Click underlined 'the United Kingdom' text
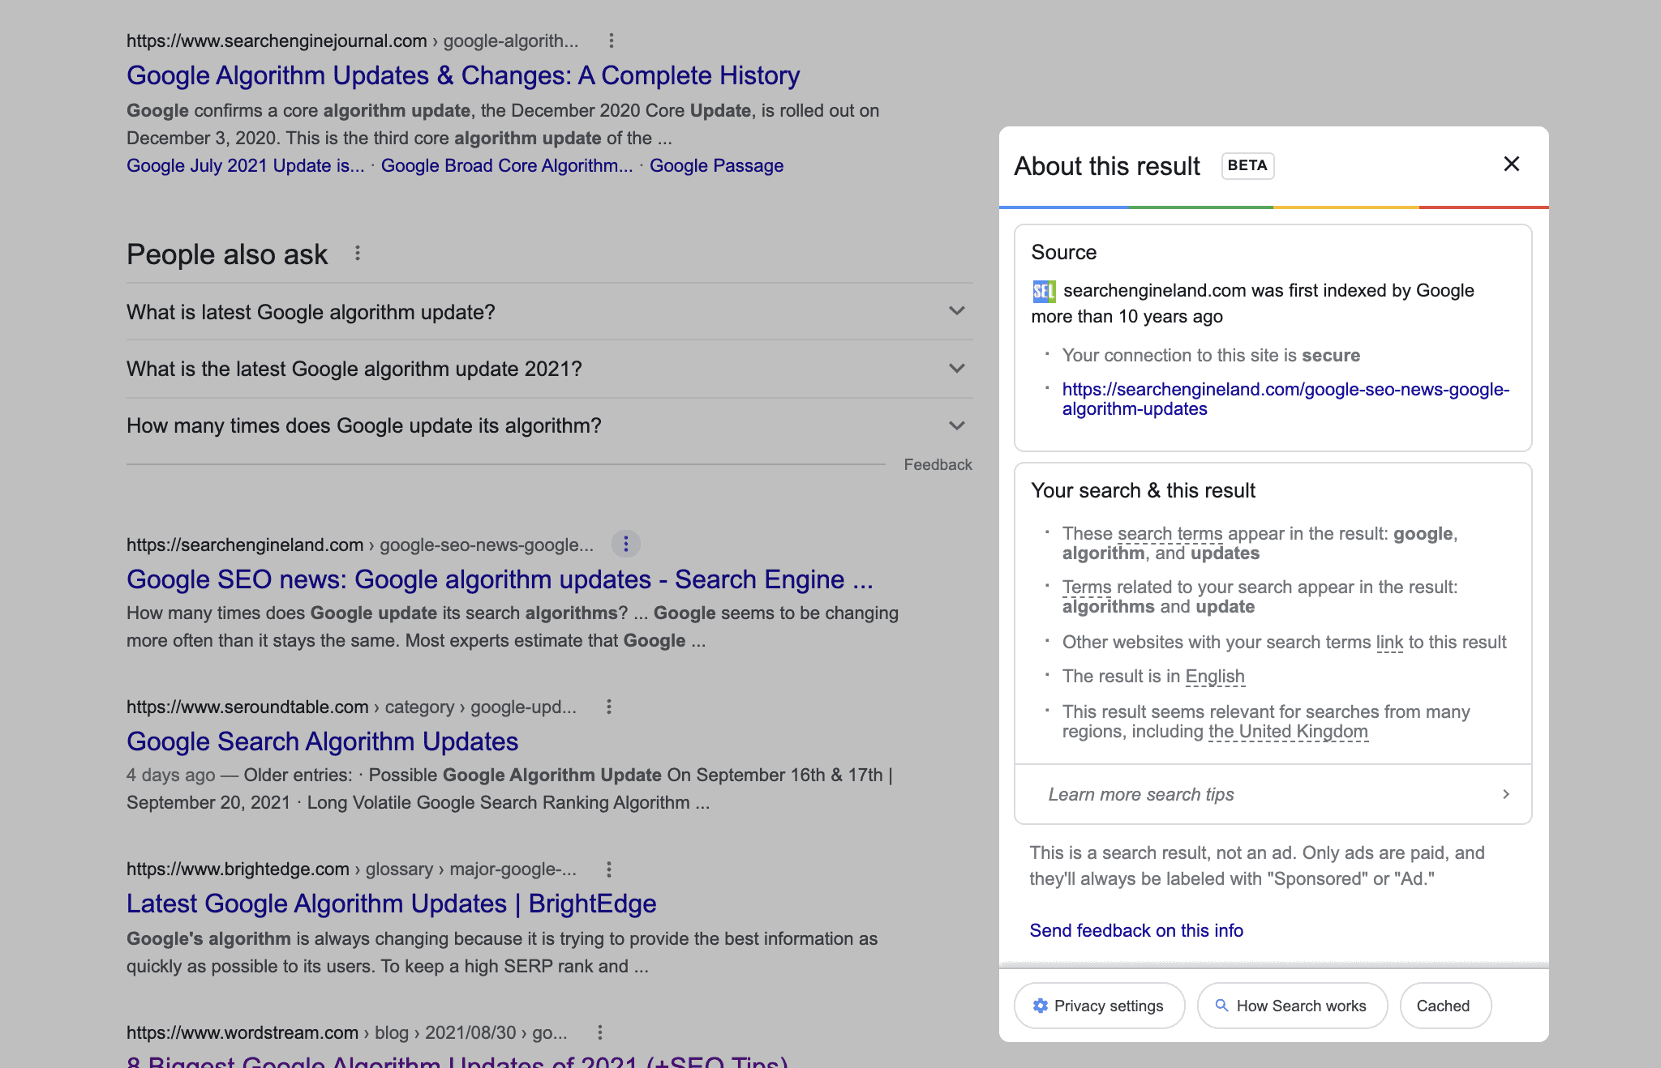This screenshot has width=1661, height=1068. (x=1288, y=732)
